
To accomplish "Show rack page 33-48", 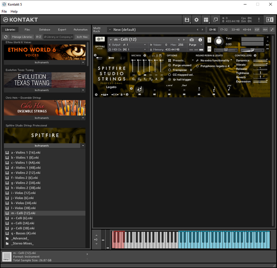I will pyautogui.click(x=235, y=30).
